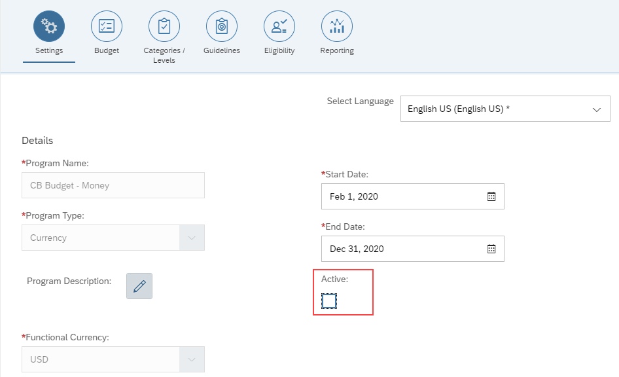
Task: Tick the Active checkbox
Action: 329,301
